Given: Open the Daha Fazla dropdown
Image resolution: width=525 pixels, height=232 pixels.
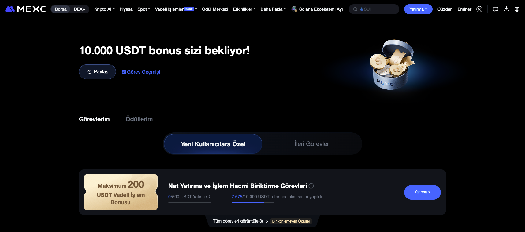Looking at the screenshot, I should tap(273, 9).
